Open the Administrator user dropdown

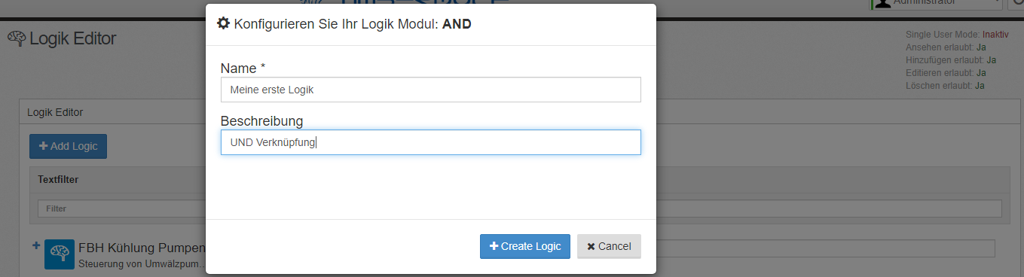click(937, 4)
